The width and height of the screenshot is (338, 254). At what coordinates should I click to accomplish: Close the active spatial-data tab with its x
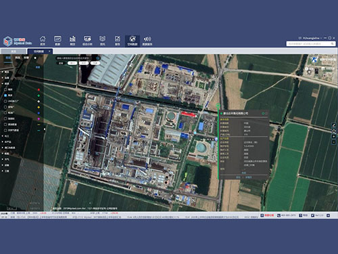(x=49, y=51)
